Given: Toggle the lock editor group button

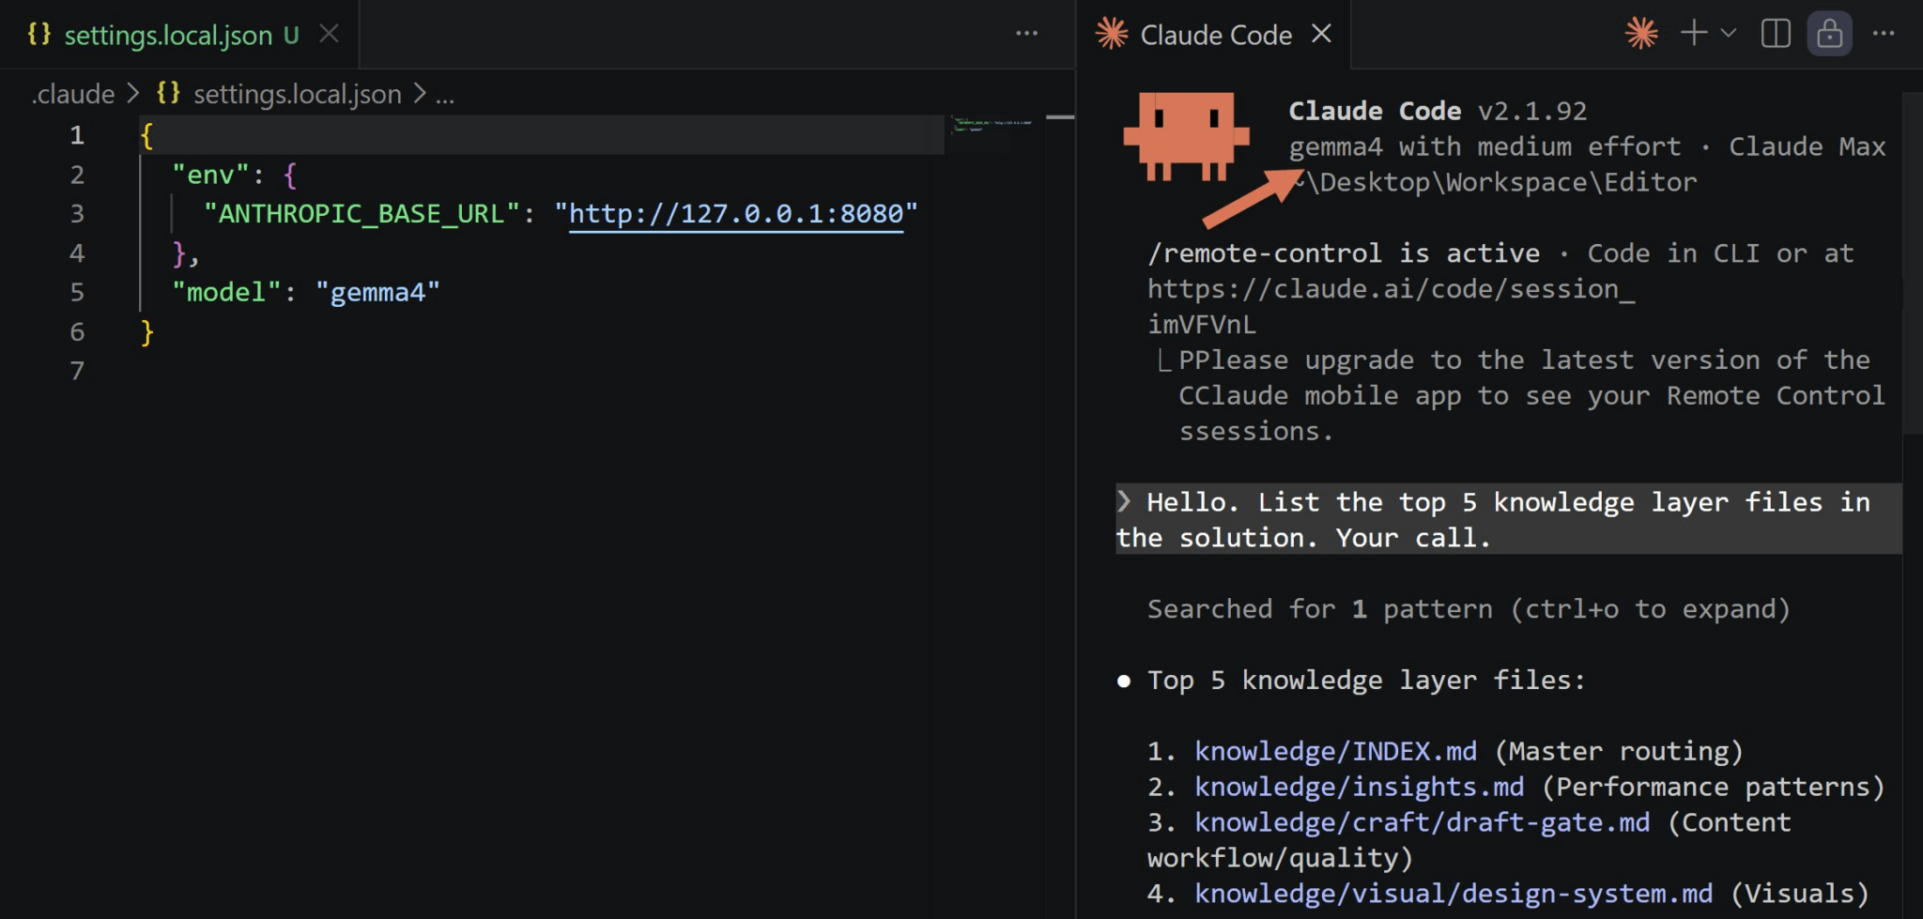Looking at the screenshot, I should point(1829,34).
